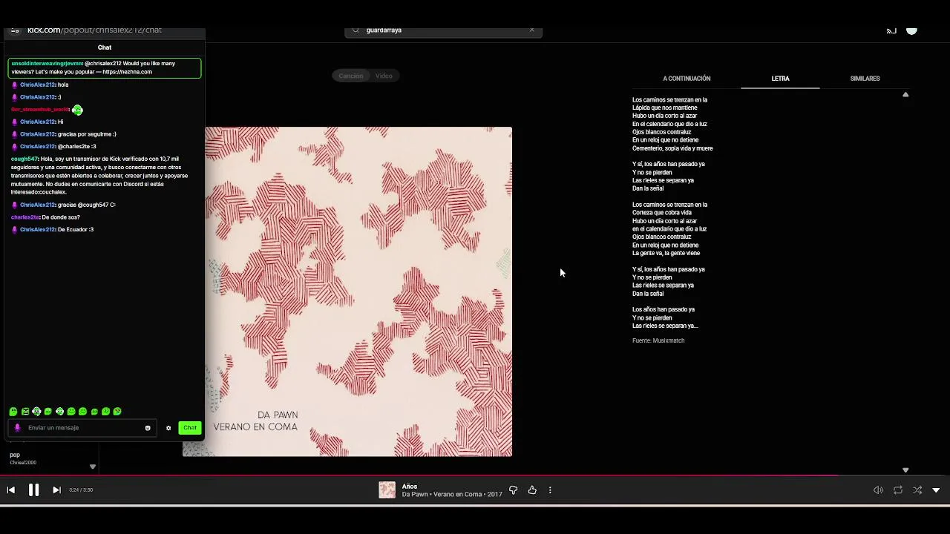The image size is (950, 534).
Task: Click the charles2te username in chat
Action: 25,217
